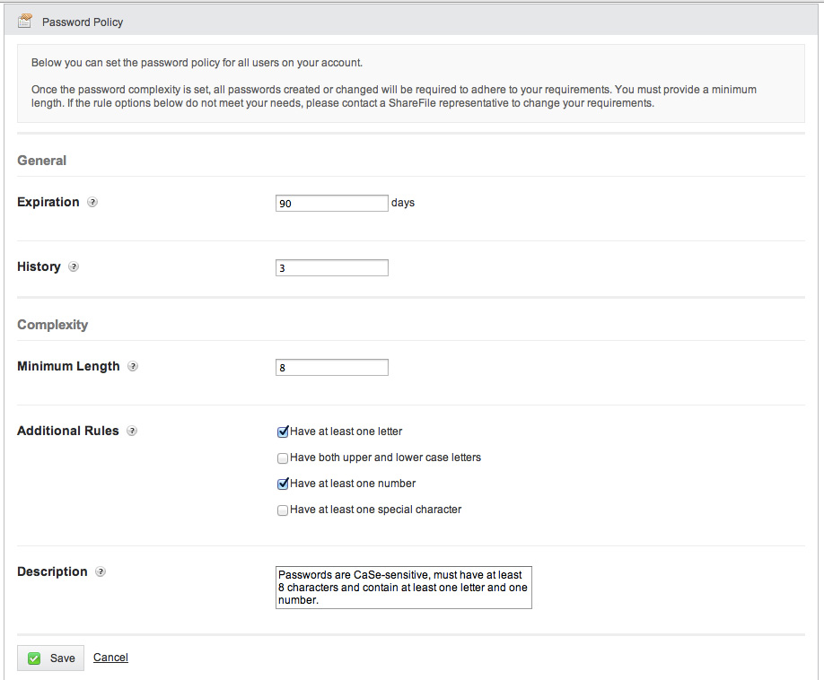Image resolution: width=824 pixels, height=680 pixels.
Task: Require at least one special character
Action: point(283,510)
